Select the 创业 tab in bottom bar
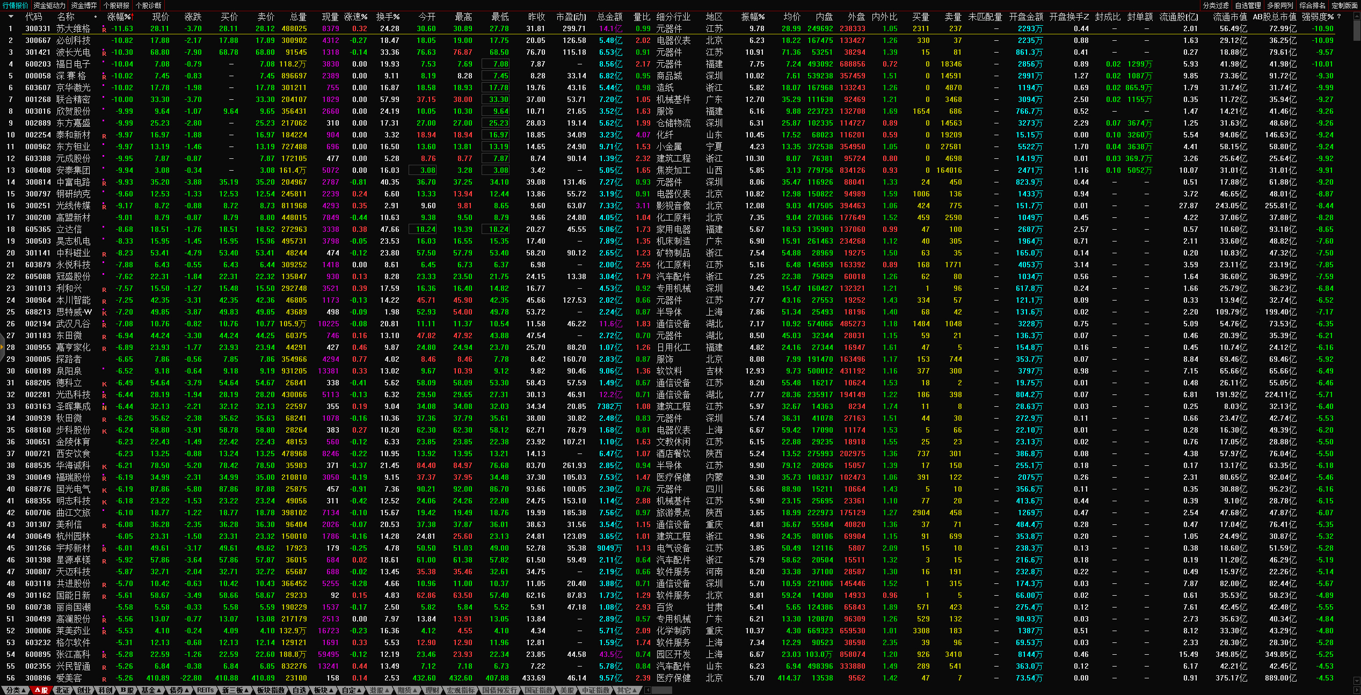 click(84, 690)
